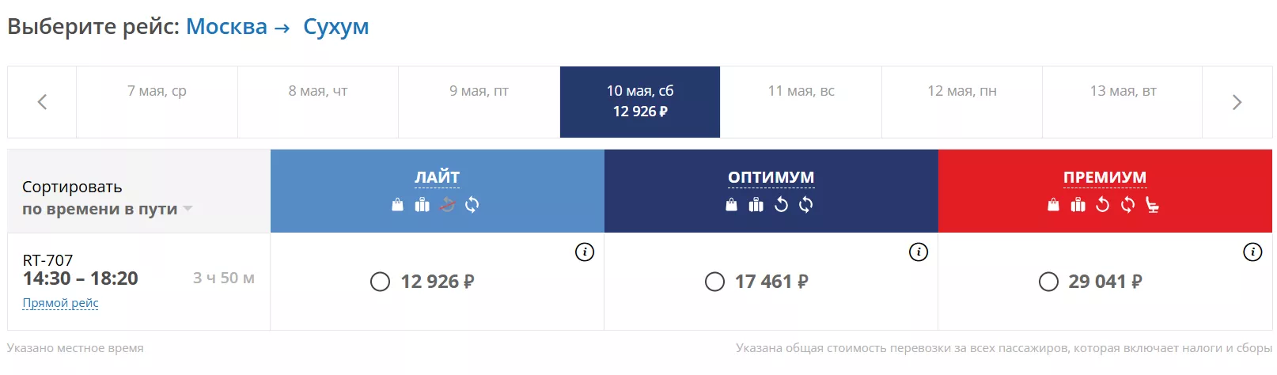Click the exchange arrows icon under ЛАЙТ
Image resolution: width=1277 pixels, height=375 pixels.
click(x=472, y=205)
